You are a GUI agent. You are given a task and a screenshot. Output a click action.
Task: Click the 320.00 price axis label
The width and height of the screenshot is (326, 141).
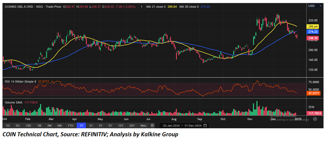click(313, 20)
